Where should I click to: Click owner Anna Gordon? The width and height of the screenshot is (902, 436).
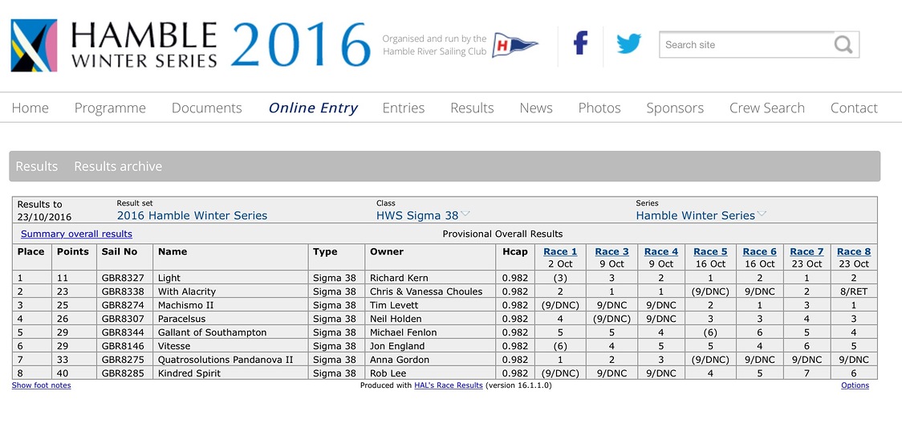pyautogui.click(x=399, y=360)
